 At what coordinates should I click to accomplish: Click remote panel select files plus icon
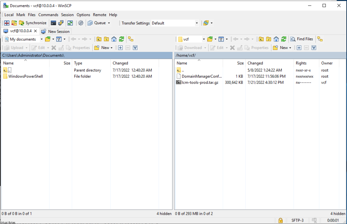coord(299,48)
